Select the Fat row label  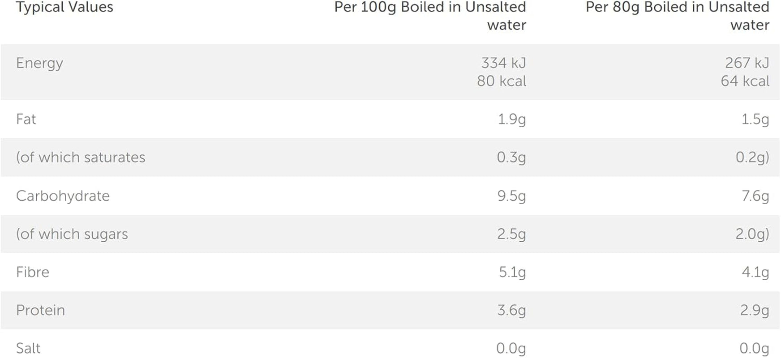[26, 119]
